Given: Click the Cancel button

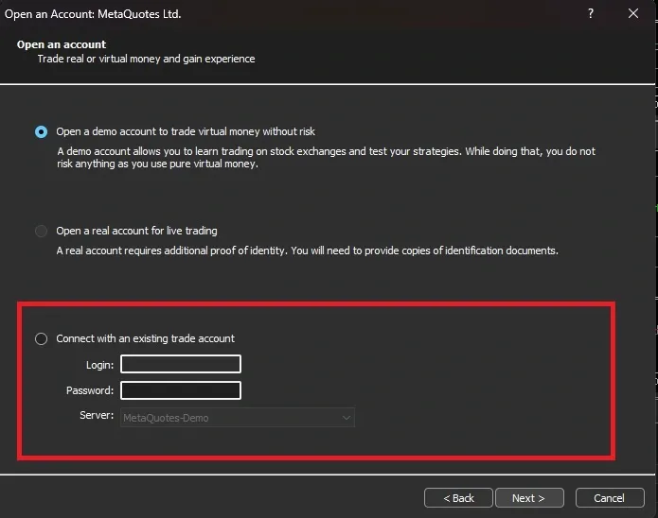Looking at the screenshot, I should (609, 498).
